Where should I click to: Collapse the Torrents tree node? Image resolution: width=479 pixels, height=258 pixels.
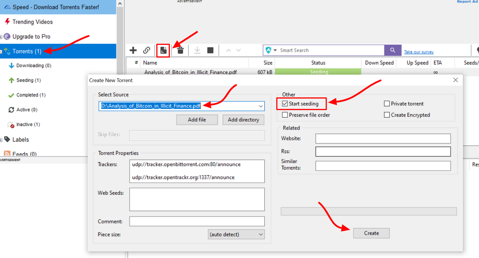pos(1,52)
